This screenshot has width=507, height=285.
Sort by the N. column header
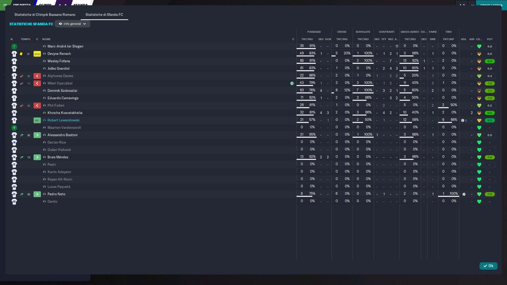[x=12, y=39]
